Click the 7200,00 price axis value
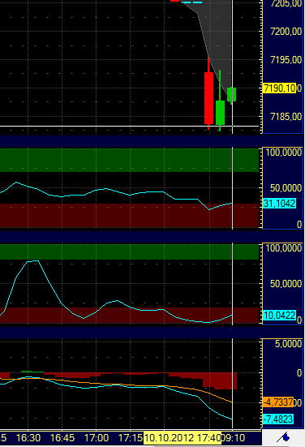305x447 pixels. pos(286,32)
